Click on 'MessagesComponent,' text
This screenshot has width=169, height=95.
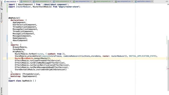tap(22, 36)
